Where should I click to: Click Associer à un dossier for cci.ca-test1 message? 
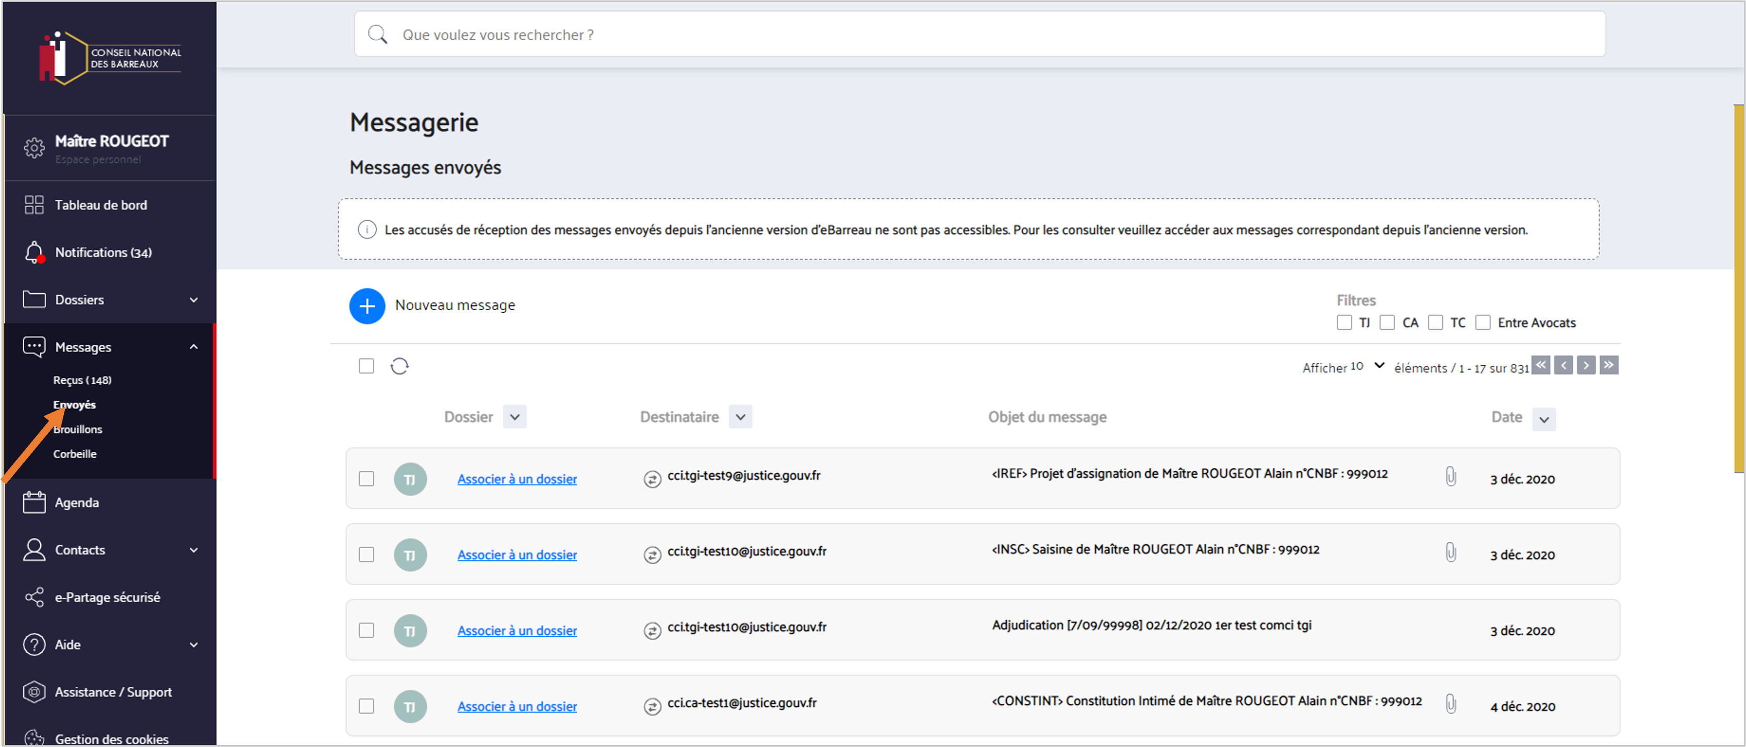517,706
